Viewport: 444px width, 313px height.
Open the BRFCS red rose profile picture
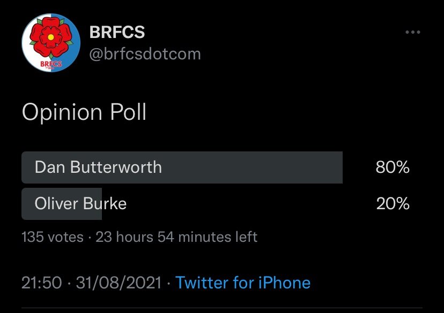[51, 43]
